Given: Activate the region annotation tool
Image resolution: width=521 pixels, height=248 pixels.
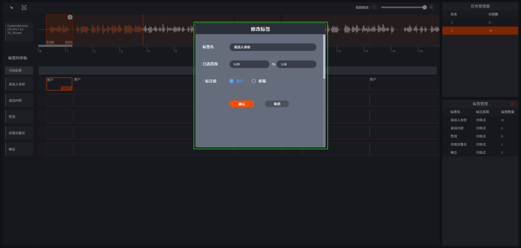Looking at the screenshot, I should [x=24, y=7].
